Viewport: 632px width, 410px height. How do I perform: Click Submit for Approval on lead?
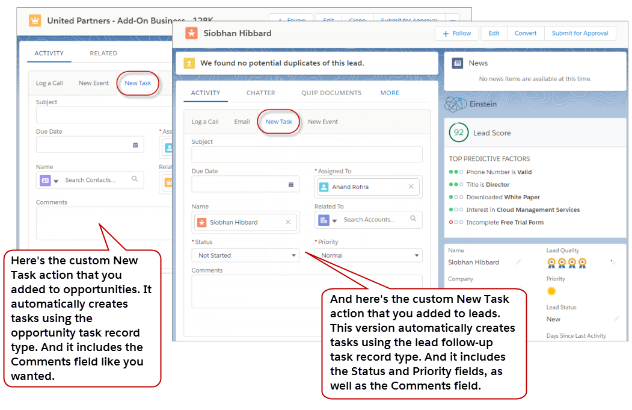[x=580, y=34]
